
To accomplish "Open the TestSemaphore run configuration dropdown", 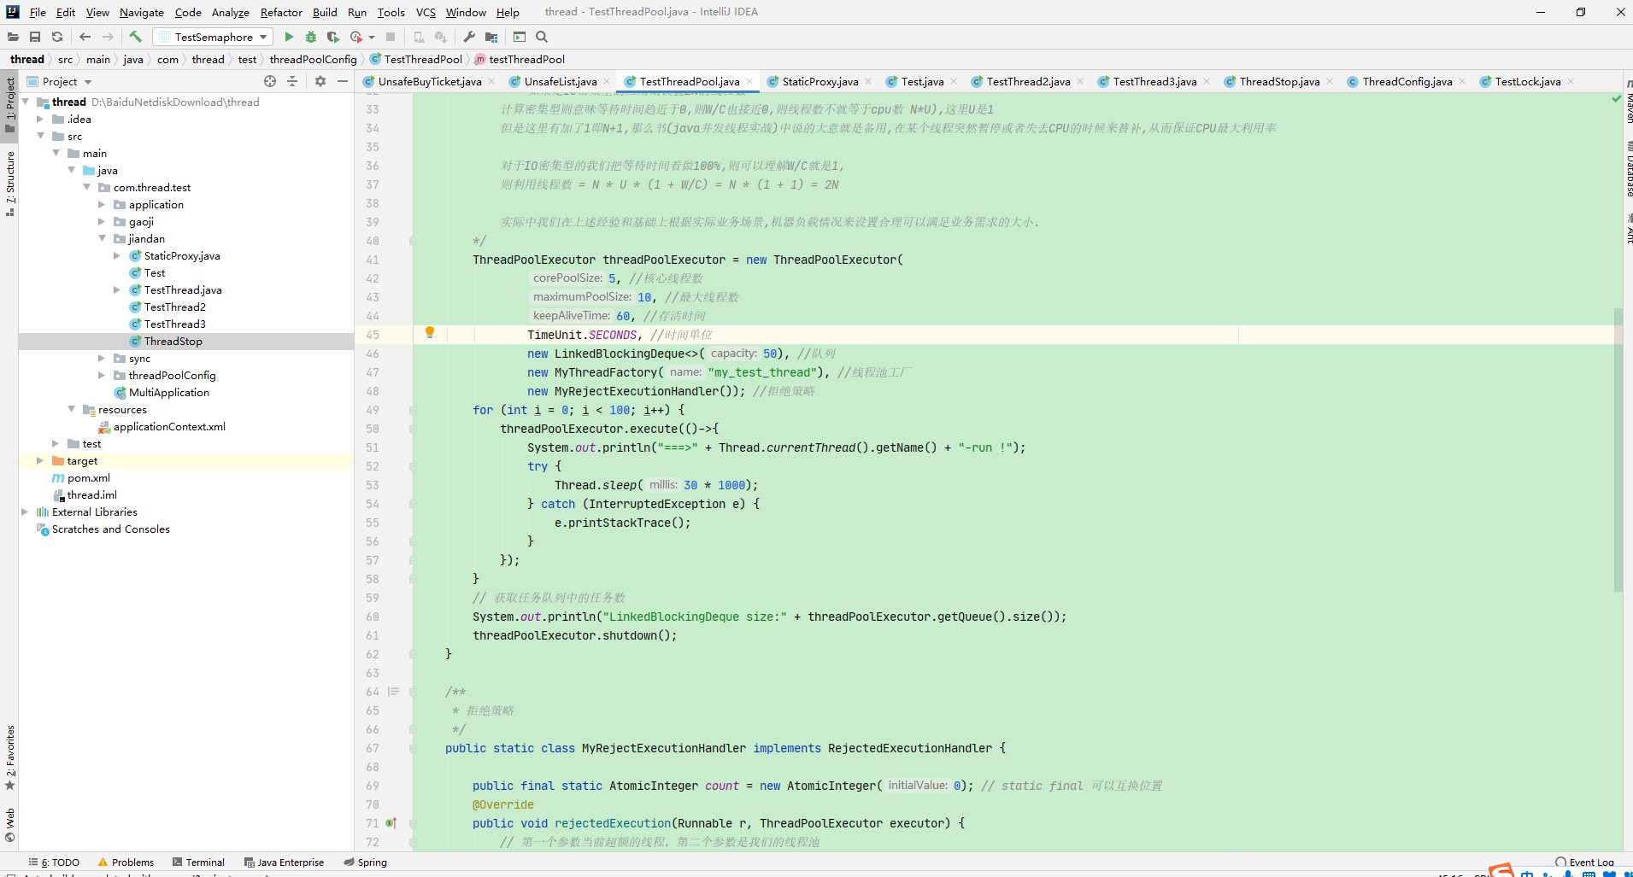I will point(213,37).
